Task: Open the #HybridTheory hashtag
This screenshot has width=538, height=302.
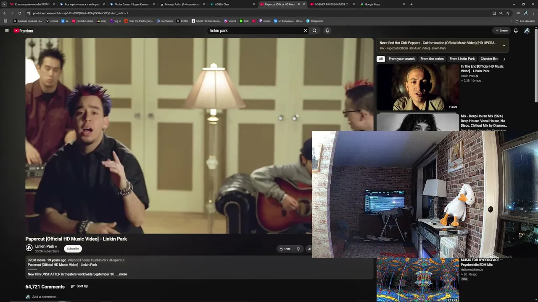Action: (79, 260)
